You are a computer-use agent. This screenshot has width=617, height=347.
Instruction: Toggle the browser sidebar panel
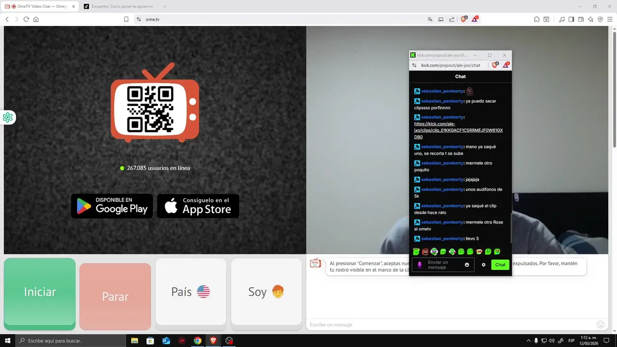[571, 19]
